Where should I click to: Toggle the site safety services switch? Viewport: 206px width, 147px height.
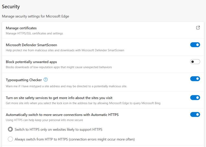click(x=195, y=97)
